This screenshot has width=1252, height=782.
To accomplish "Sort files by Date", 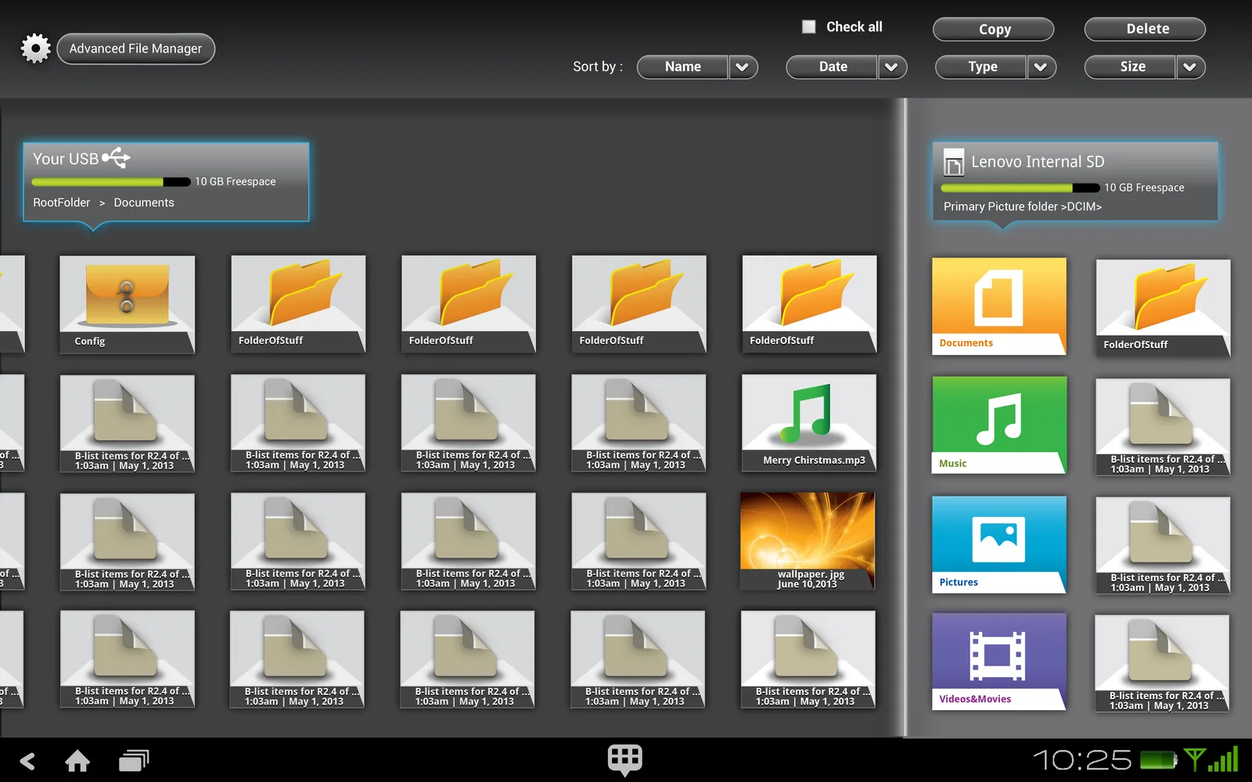I will [x=832, y=67].
